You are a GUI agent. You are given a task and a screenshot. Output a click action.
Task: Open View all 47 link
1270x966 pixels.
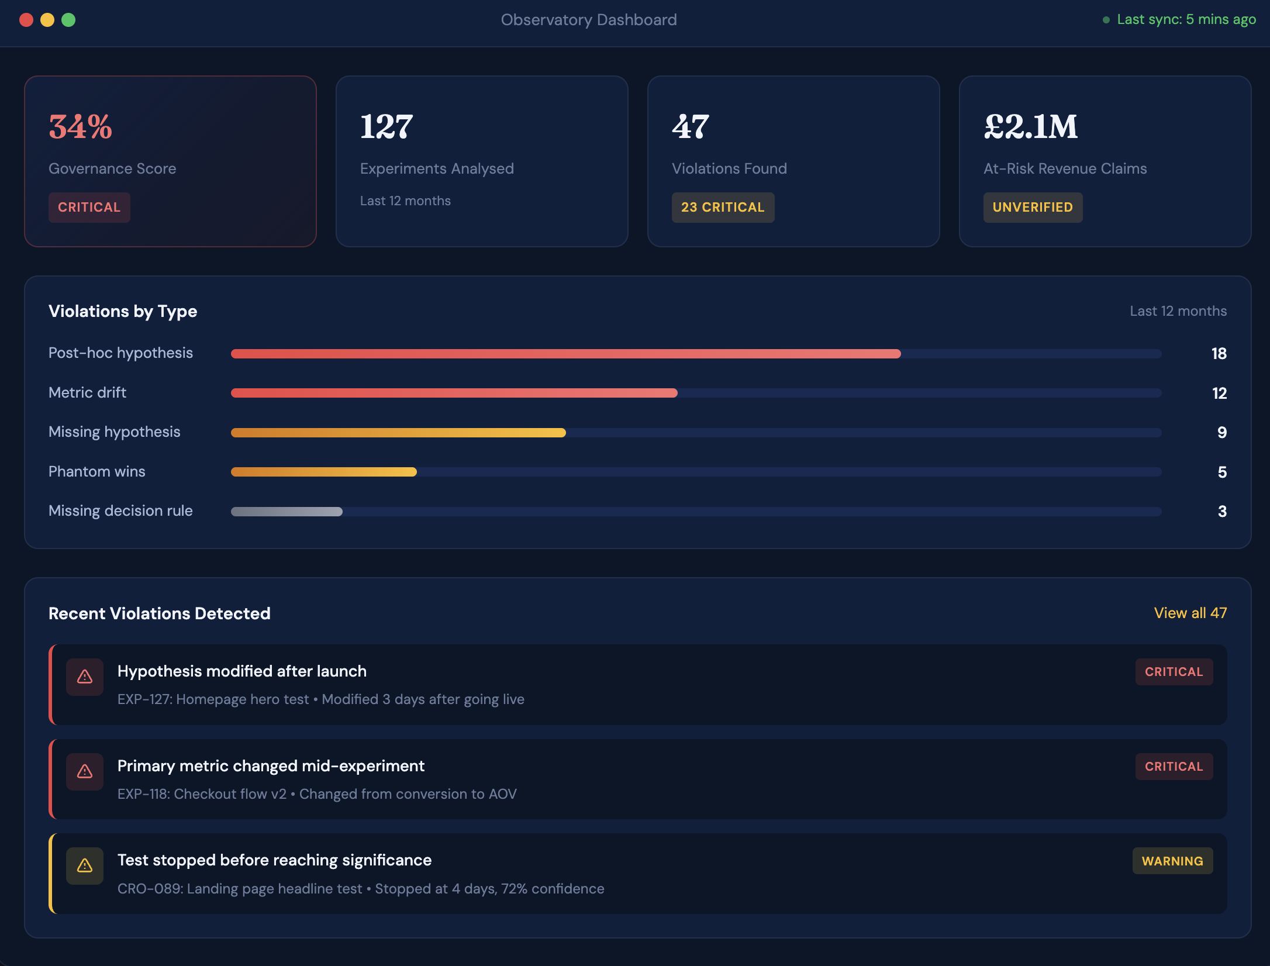1190,613
